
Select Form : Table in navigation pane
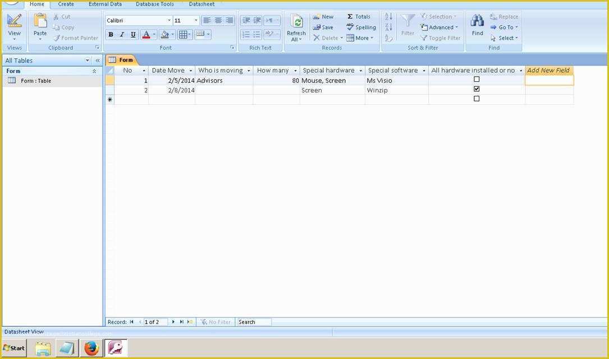point(36,81)
